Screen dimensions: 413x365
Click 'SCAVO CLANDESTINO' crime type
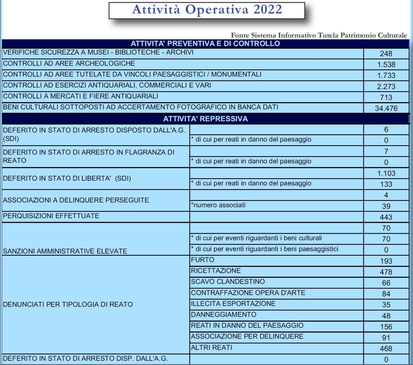(228, 282)
